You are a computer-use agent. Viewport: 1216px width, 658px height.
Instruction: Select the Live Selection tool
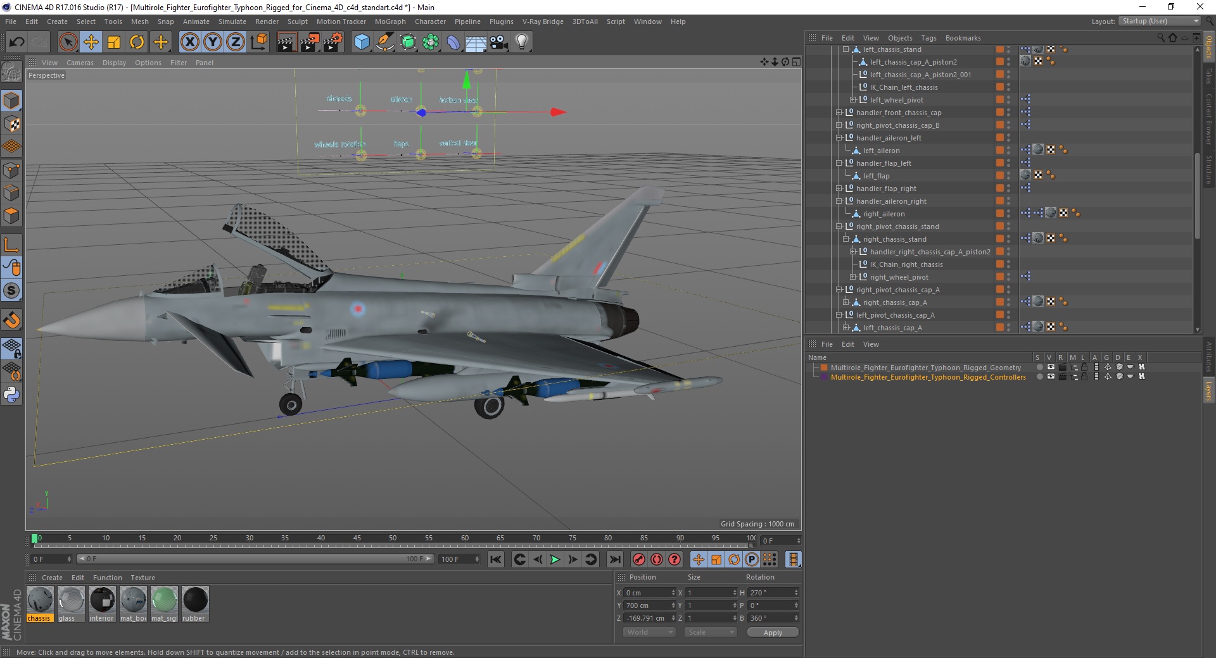(68, 42)
